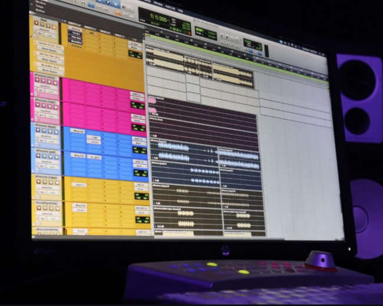
Task: Open track view selector on first yellow track
Action: (x=47, y=187)
